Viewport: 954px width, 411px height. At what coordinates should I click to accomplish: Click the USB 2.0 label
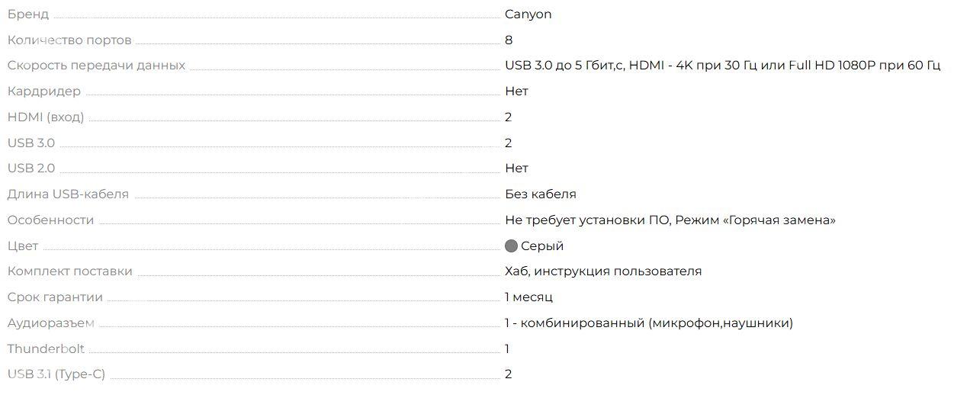[31, 169]
